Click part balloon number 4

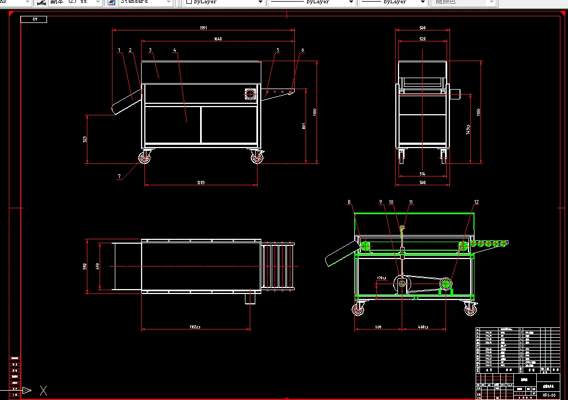[x=174, y=50]
